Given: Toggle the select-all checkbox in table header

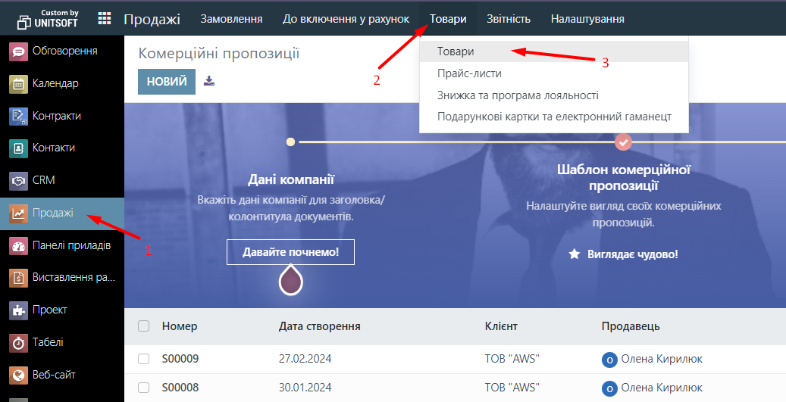Looking at the screenshot, I should pyautogui.click(x=144, y=326).
